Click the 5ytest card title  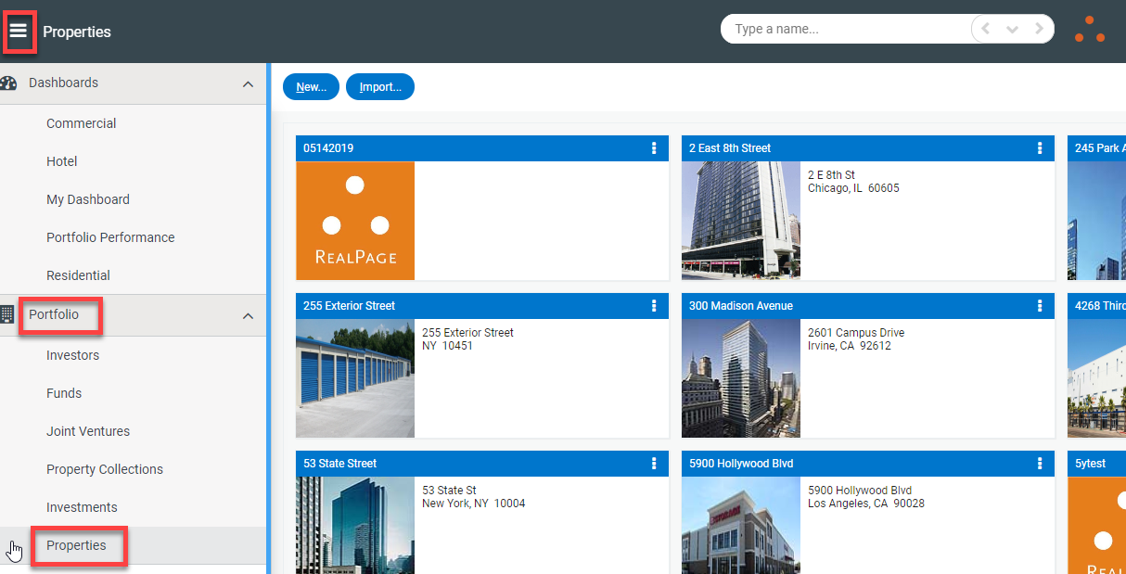(x=1091, y=464)
